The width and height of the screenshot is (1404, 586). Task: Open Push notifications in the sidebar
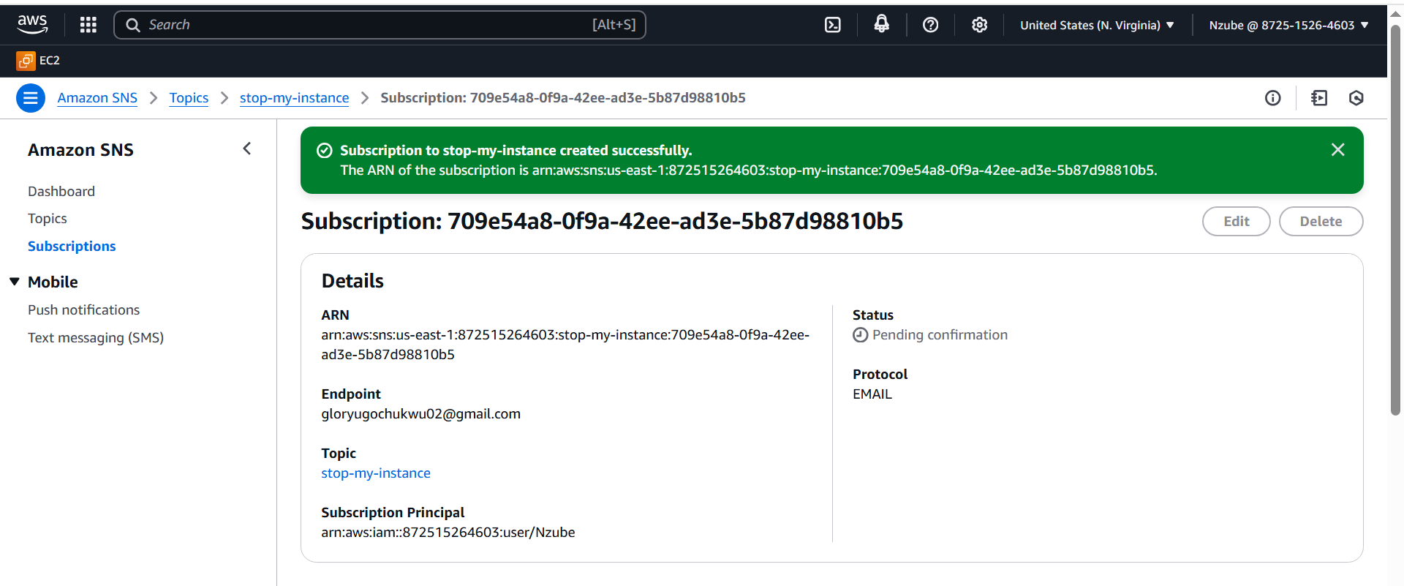coord(83,310)
